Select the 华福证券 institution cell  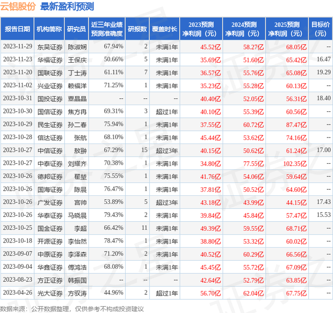click(x=50, y=60)
